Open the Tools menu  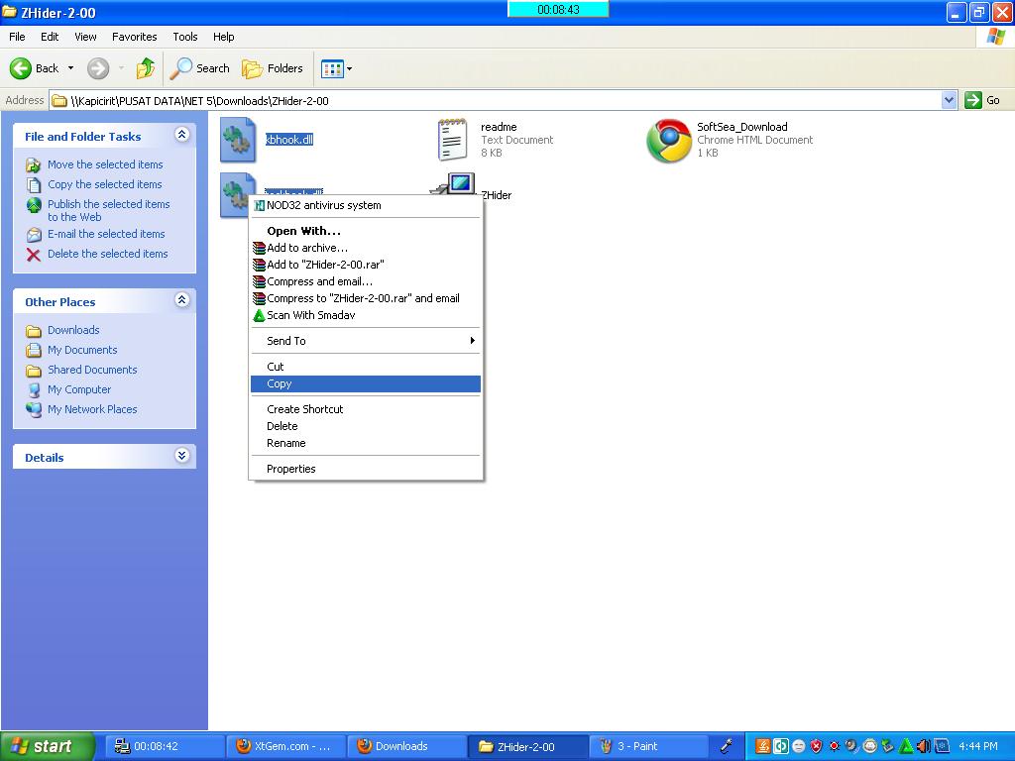coord(185,37)
